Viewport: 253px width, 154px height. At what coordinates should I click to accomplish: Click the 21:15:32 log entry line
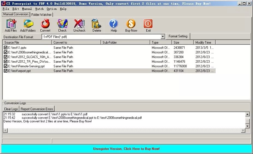pos(46,114)
